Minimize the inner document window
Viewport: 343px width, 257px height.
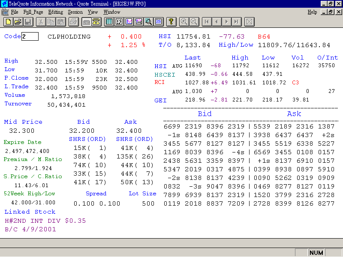324,12
